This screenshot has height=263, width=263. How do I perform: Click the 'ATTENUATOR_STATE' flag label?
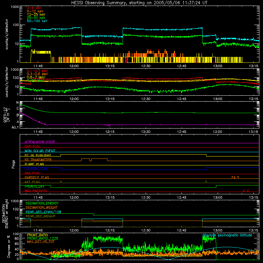pyautogui.click(x=40, y=142)
